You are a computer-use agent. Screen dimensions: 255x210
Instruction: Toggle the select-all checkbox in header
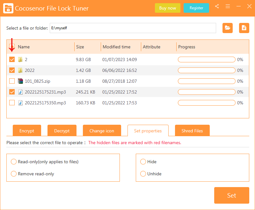pos(12,47)
